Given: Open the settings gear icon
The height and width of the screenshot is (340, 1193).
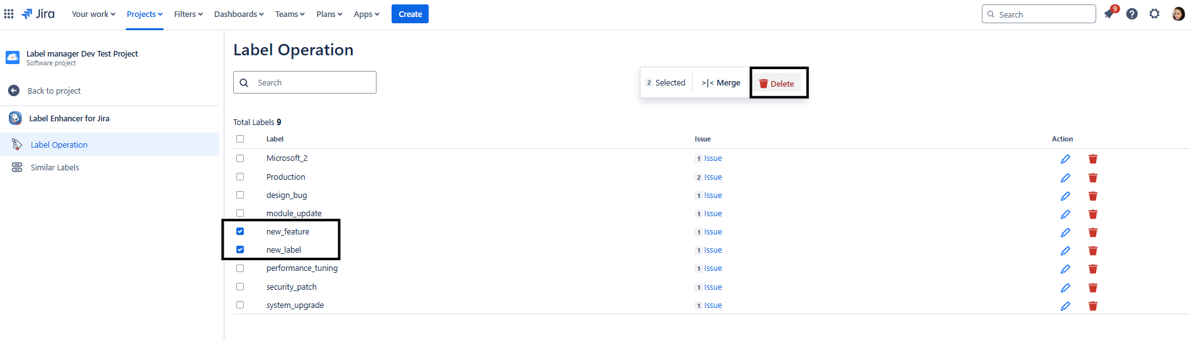Looking at the screenshot, I should coord(1155,14).
